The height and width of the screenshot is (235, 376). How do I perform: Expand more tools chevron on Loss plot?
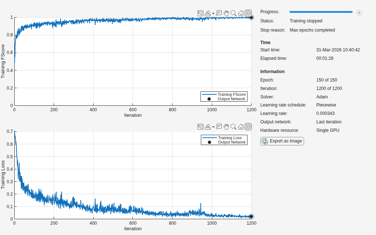point(248,127)
